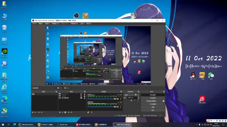The image size is (227, 127).
Task: Adjust the desktop audio volume slider
Action: [102, 107]
